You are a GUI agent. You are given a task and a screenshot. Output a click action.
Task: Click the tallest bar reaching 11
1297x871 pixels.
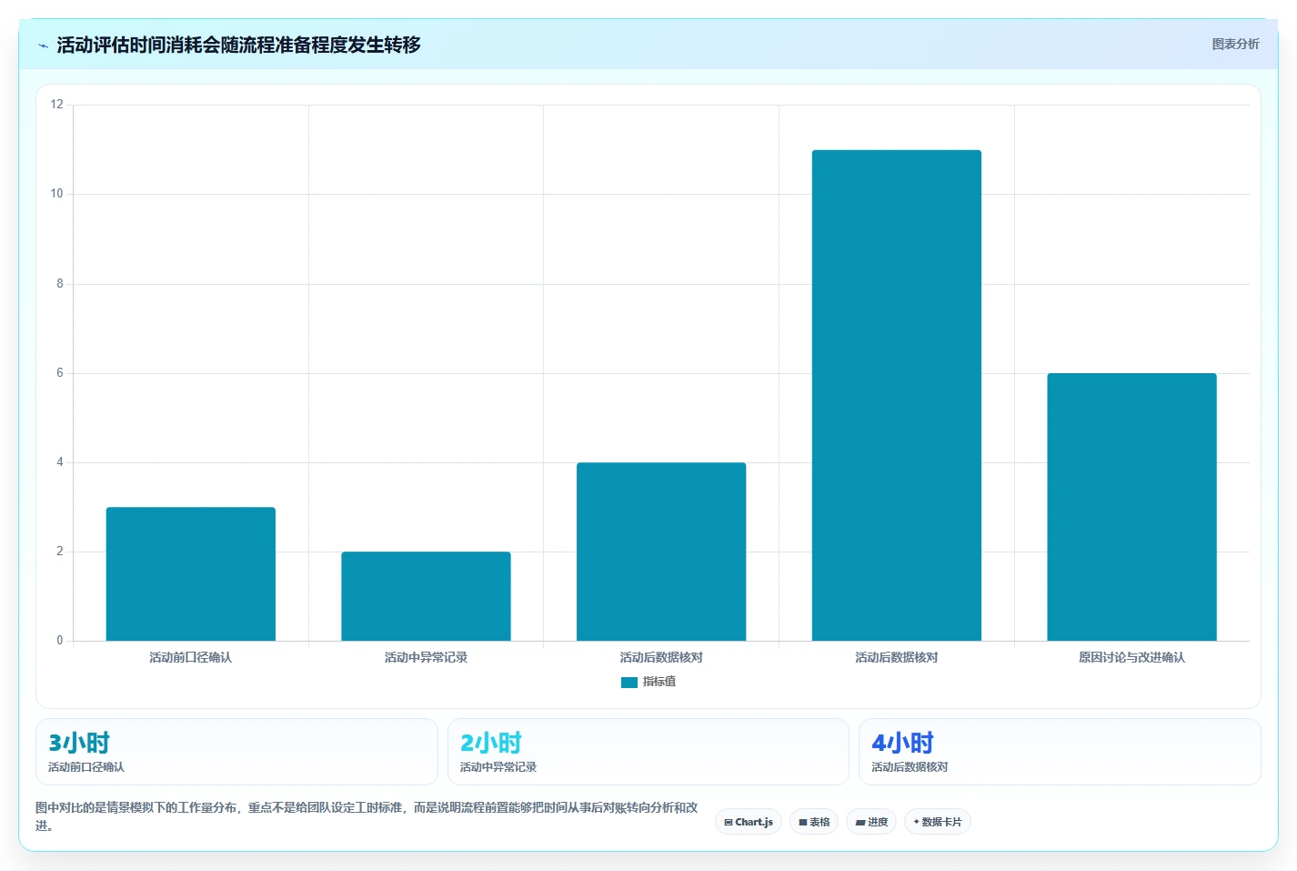tap(897, 395)
